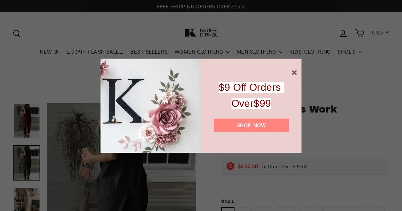Select the black jumpsuit thumbnail
The width and height of the screenshot is (402, 211).
(x=27, y=163)
